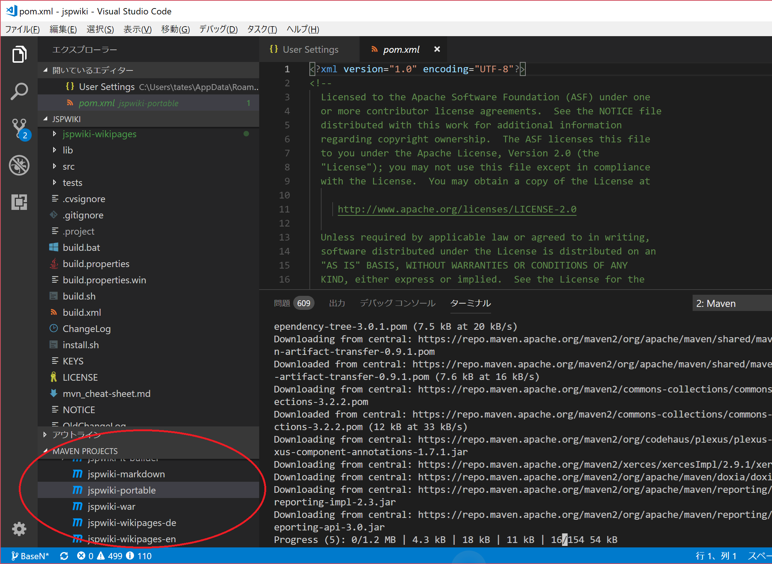Screen dimensions: 772x564
Task: Click the 行 1、列 1 cursor position indicator
Action: tap(716, 556)
